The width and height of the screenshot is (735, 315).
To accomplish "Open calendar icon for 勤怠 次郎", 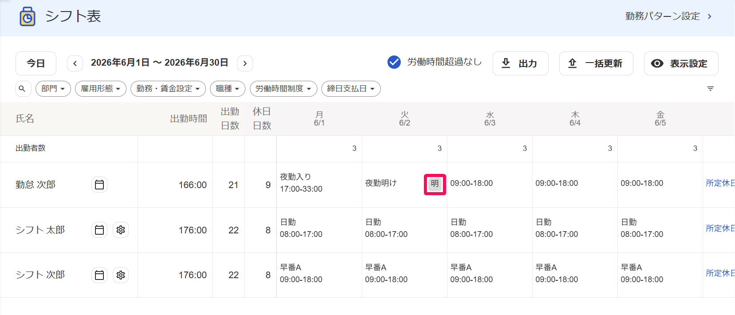I will [99, 185].
